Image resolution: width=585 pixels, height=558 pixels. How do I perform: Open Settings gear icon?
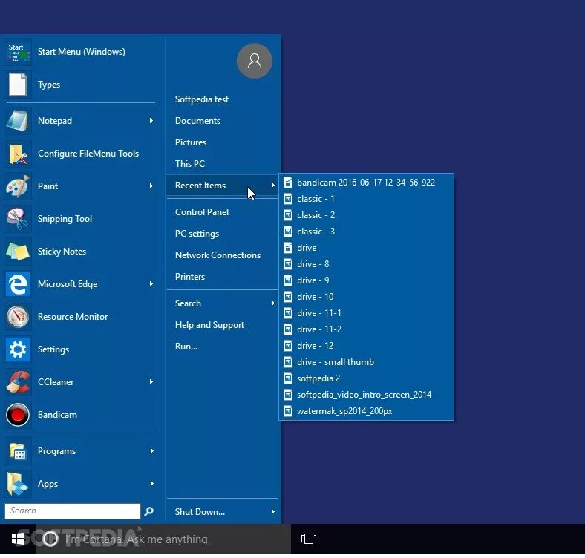coord(18,349)
